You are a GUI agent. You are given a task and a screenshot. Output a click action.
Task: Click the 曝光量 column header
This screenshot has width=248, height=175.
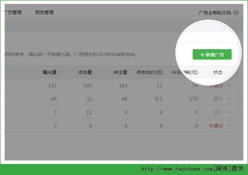click(x=50, y=72)
